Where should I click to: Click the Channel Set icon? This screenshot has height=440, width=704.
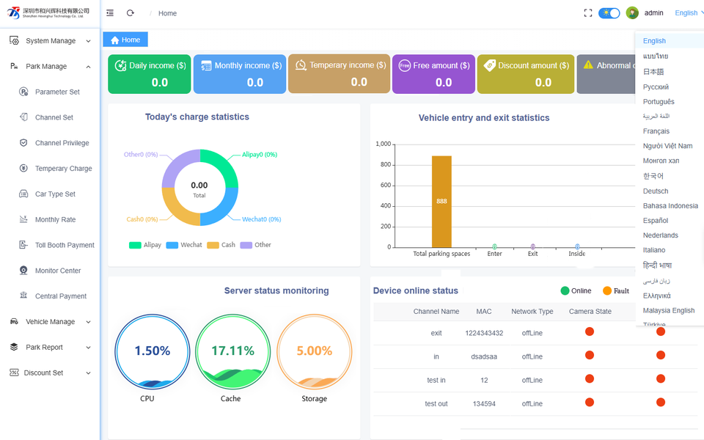coord(23,117)
